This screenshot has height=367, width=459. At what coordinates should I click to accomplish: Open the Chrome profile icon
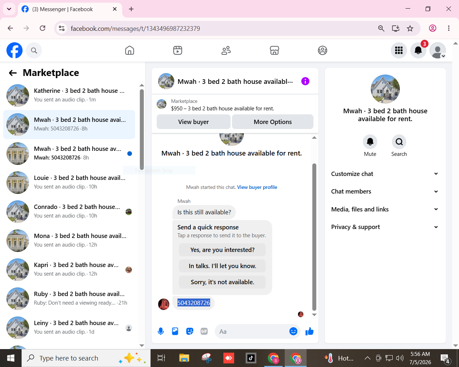point(433,28)
